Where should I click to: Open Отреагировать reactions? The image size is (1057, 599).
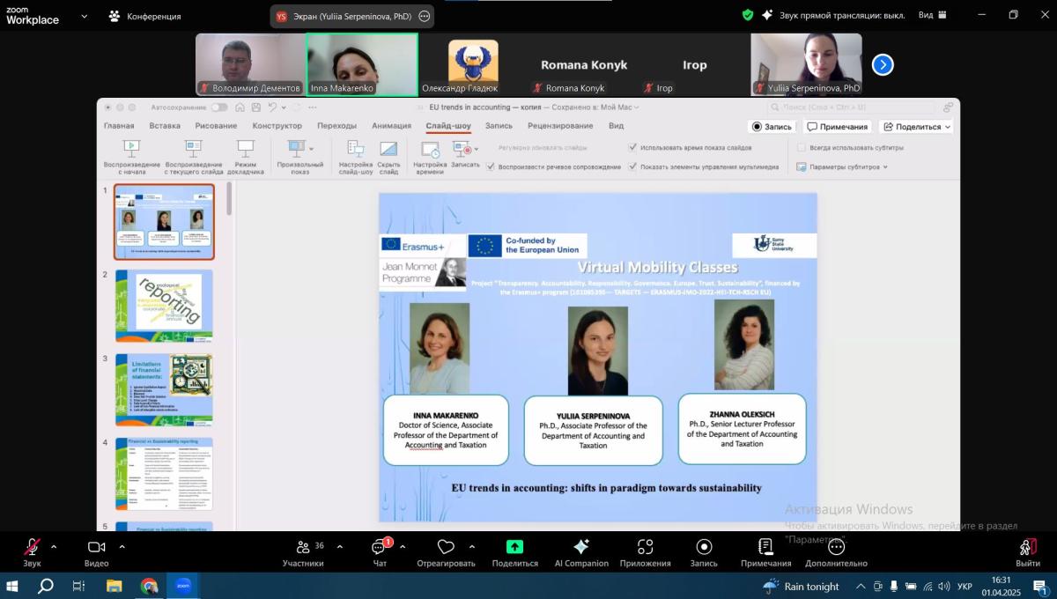tap(446, 548)
